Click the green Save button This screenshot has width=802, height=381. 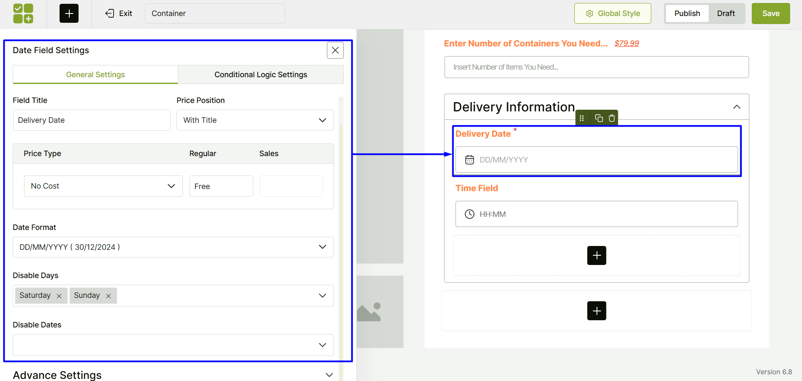pyautogui.click(x=770, y=14)
